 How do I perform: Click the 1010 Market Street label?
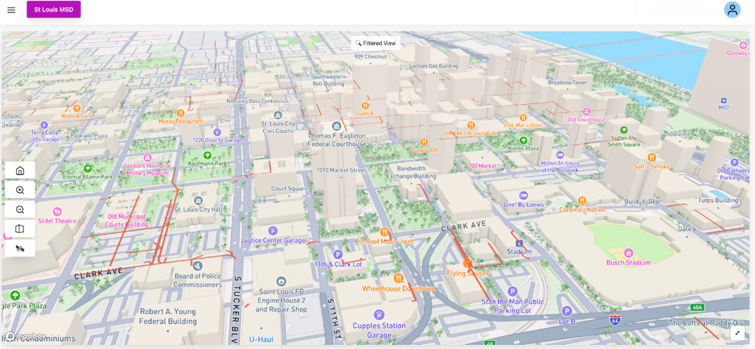coord(341,170)
